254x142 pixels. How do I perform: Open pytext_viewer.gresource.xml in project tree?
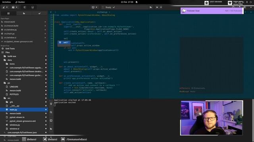click(x=24, y=121)
